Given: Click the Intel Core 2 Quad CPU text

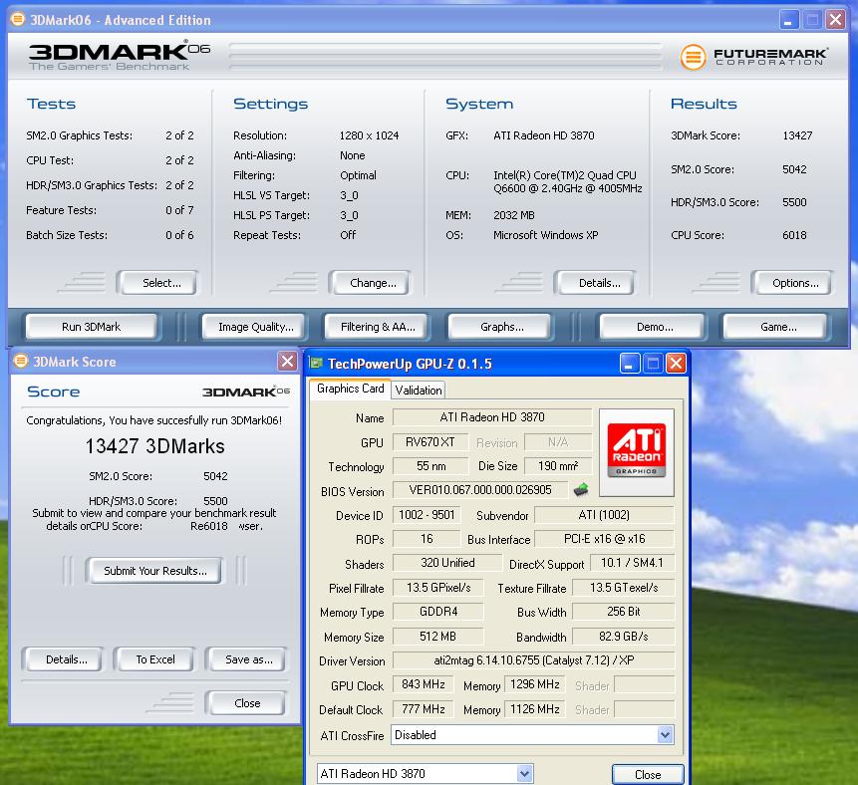Looking at the screenshot, I should (x=567, y=181).
